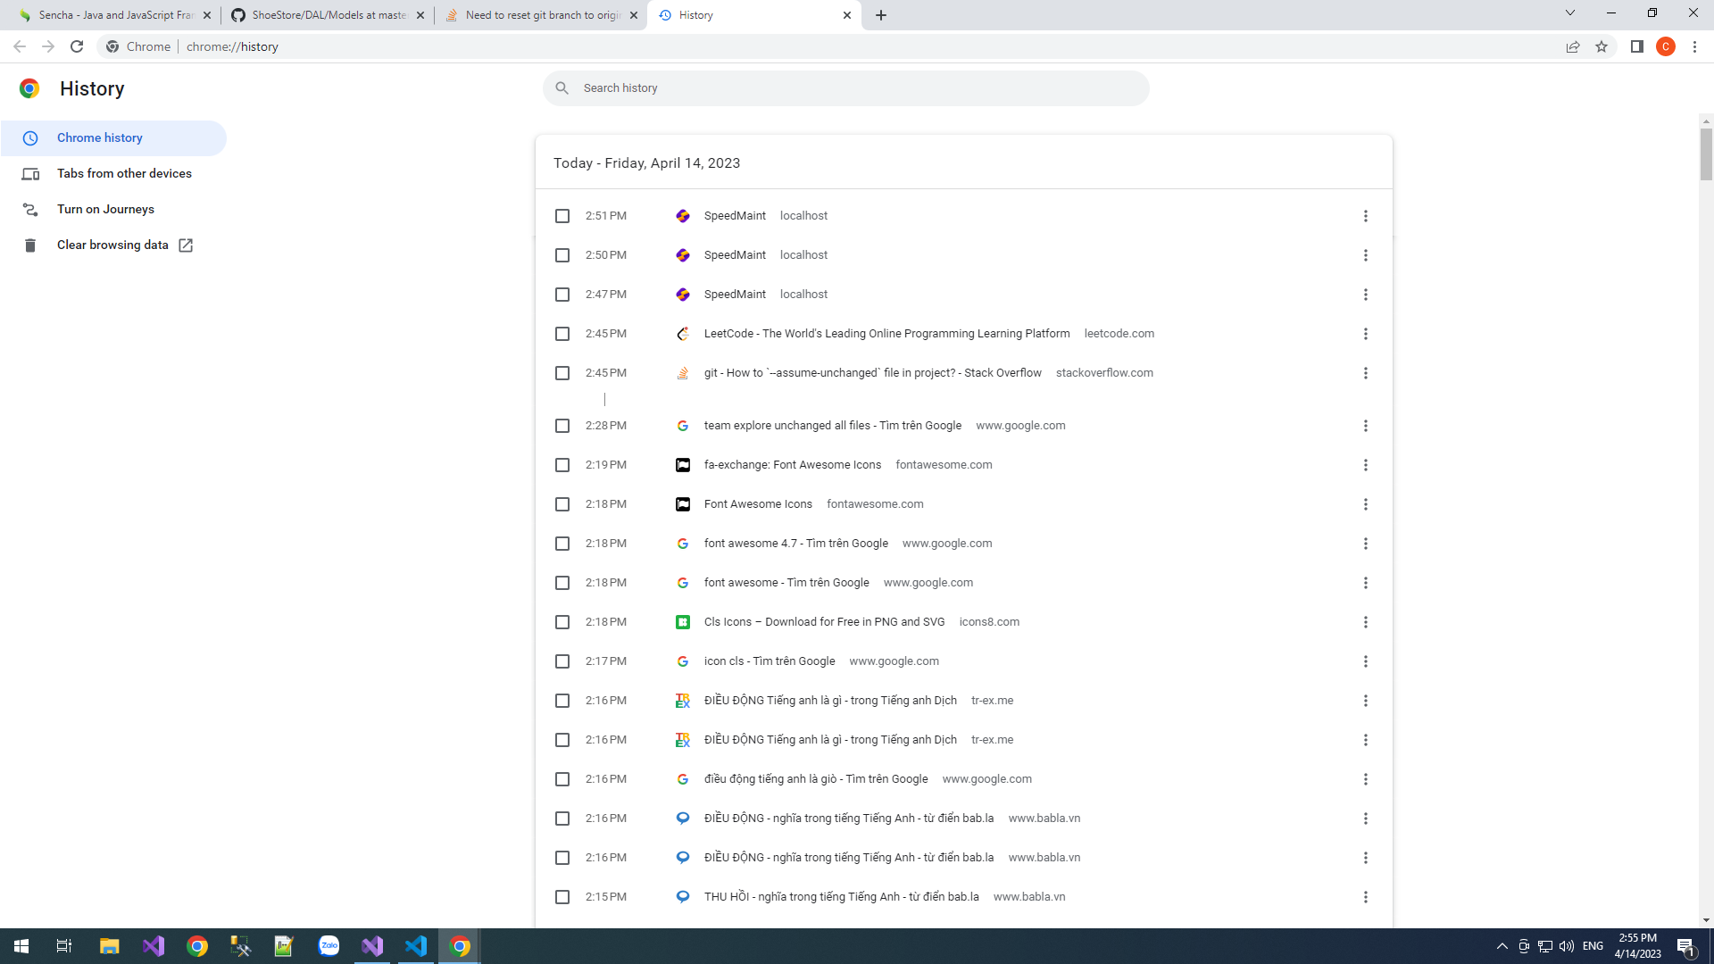This screenshot has width=1714, height=964.
Task: Open the Chrome profile avatar
Action: click(1666, 46)
